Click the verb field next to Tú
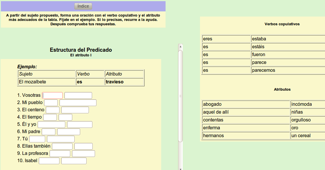This screenshot has height=170, width=325. [x=37, y=139]
